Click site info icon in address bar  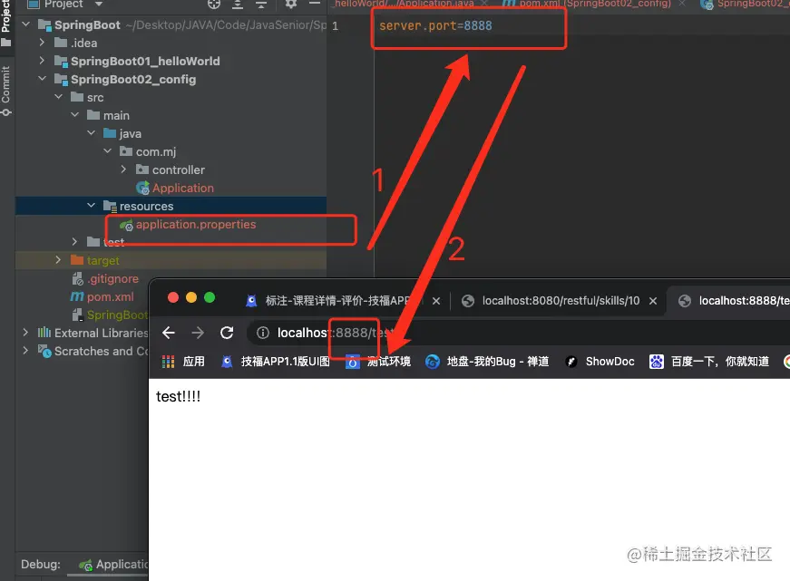262,333
